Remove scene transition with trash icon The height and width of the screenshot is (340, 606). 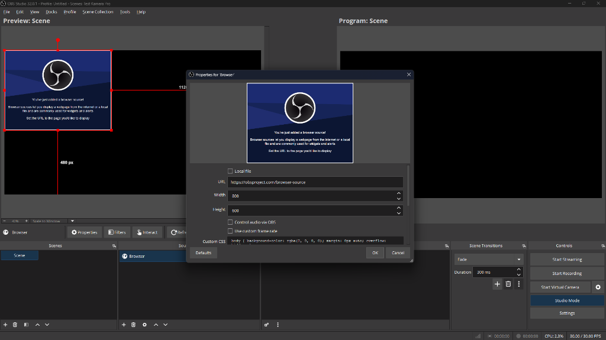coord(508,284)
